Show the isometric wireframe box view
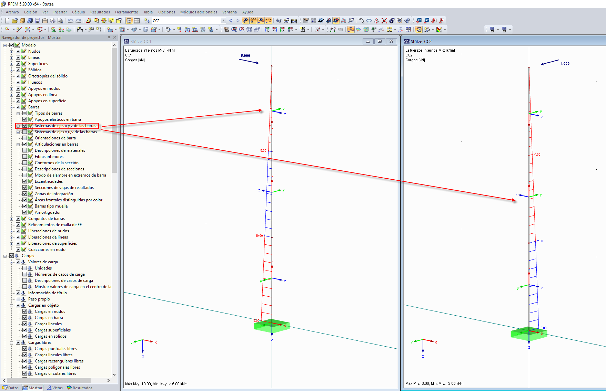The height and width of the screenshot is (391, 606). click(249, 30)
